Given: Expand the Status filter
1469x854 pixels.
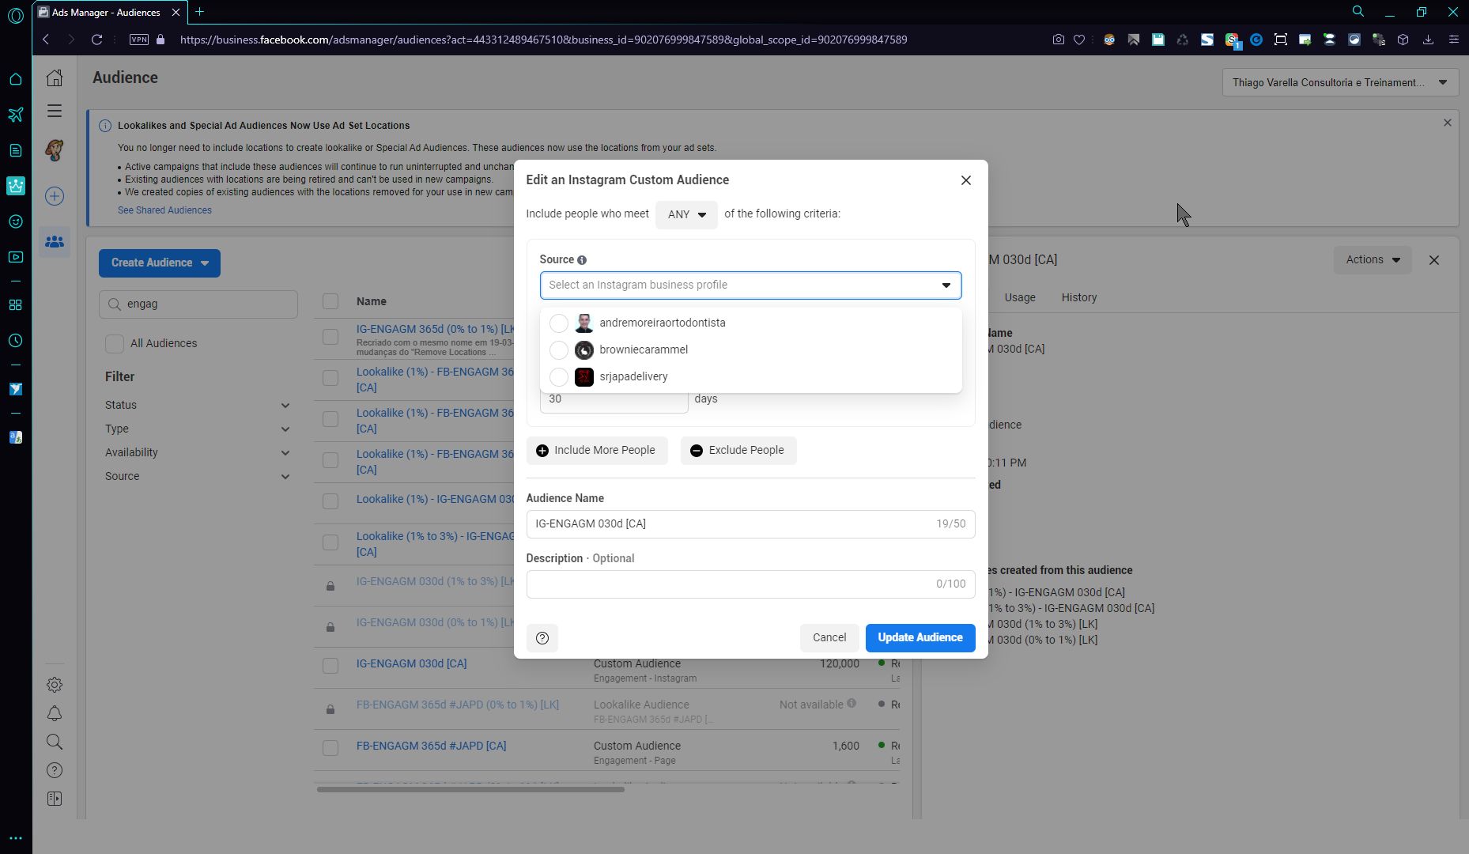Looking at the screenshot, I should [197, 405].
